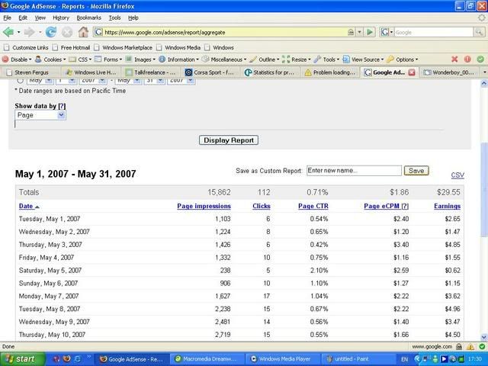Reload the AdSense report page
The width and height of the screenshot is (488, 366).
51,32
